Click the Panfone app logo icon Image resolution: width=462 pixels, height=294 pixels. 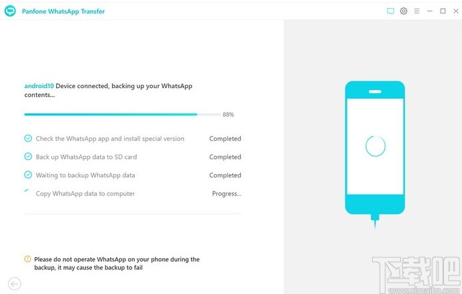pos(11,11)
